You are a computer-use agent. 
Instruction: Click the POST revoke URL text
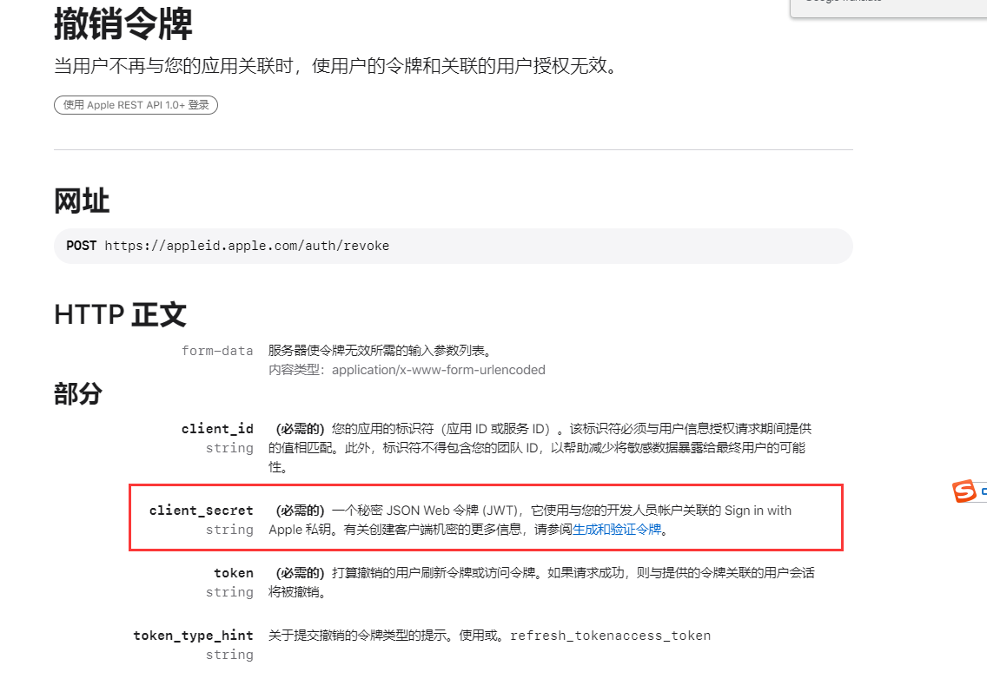(228, 246)
